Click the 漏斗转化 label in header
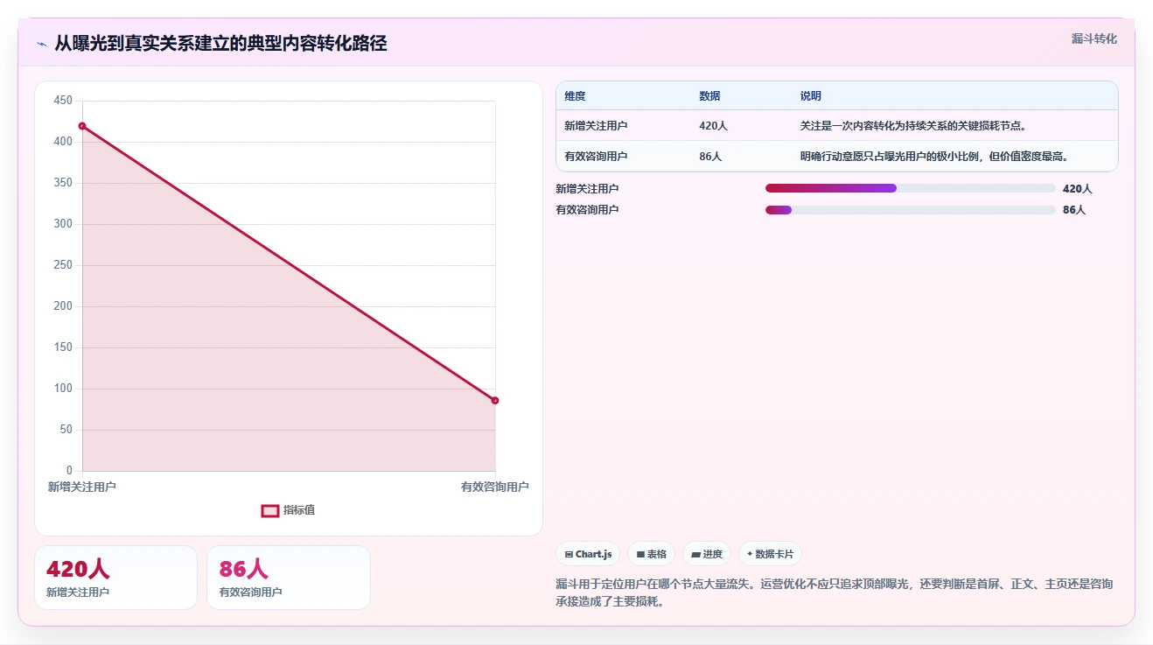 pos(1094,39)
